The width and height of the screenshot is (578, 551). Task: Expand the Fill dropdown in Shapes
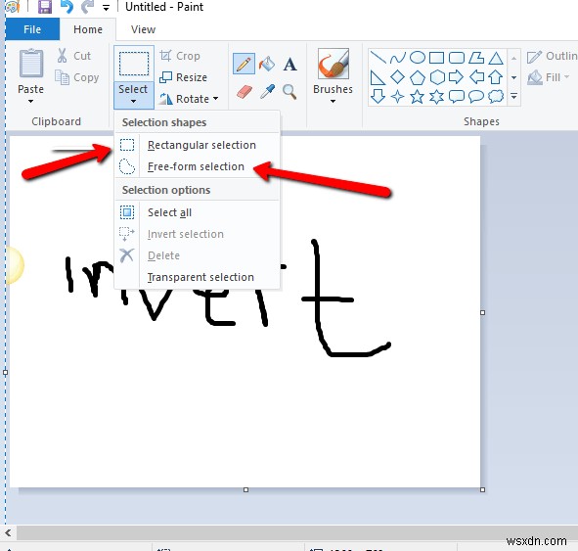pyautogui.click(x=567, y=76)
